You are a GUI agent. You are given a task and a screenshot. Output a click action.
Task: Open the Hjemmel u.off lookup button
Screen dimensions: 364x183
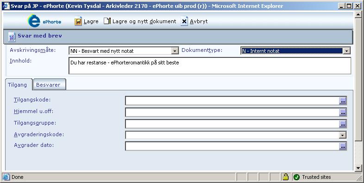343,112
